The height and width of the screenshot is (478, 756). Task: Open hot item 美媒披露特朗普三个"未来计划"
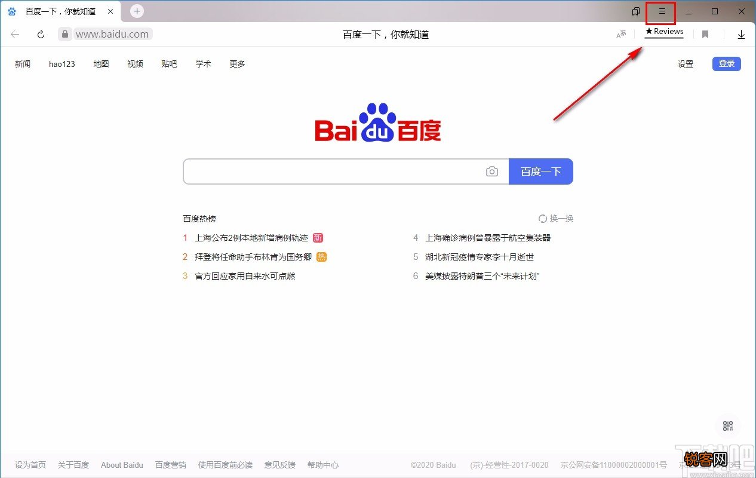pos(483,276)
